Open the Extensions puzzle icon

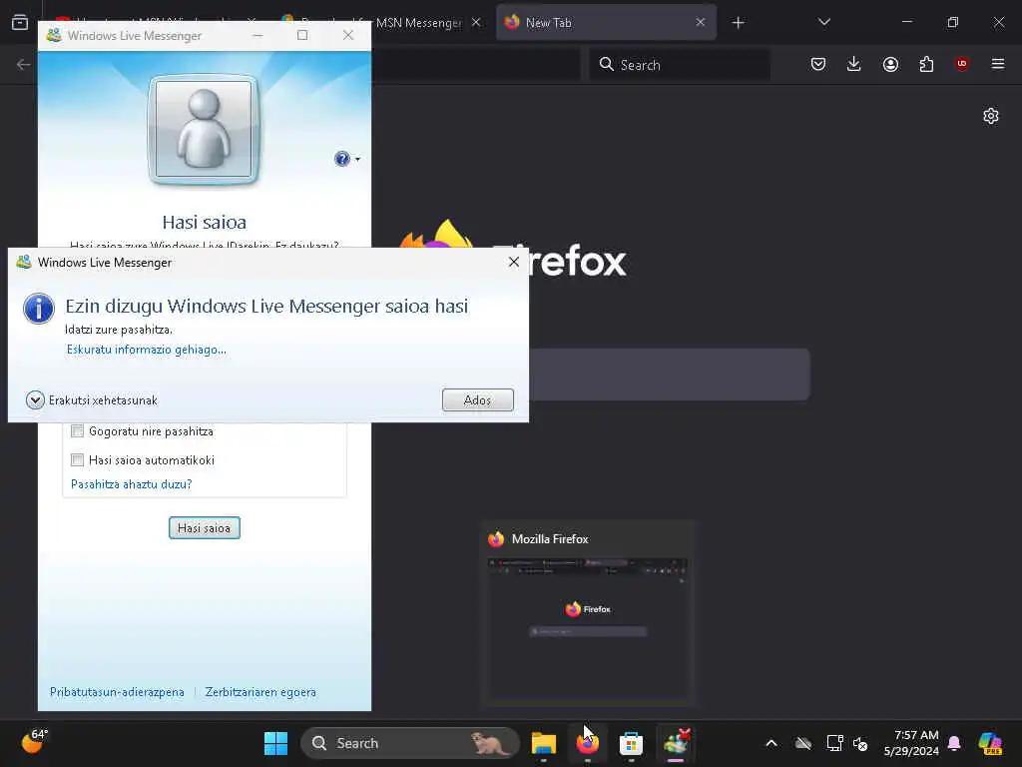[926, 64]
